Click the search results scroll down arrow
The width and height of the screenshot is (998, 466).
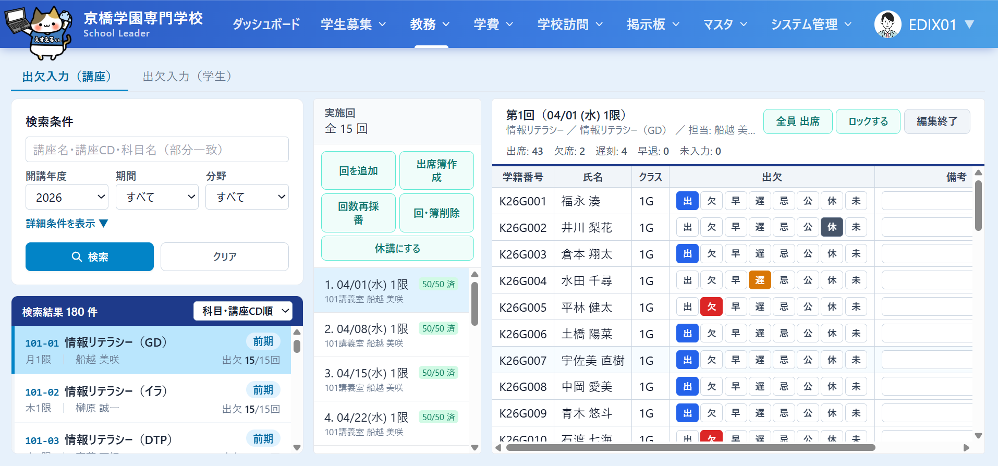[x=297, y=447]
